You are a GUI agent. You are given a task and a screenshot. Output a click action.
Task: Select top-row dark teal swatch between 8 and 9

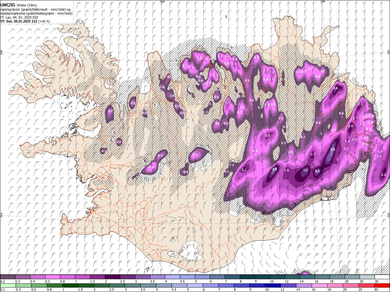247,277
